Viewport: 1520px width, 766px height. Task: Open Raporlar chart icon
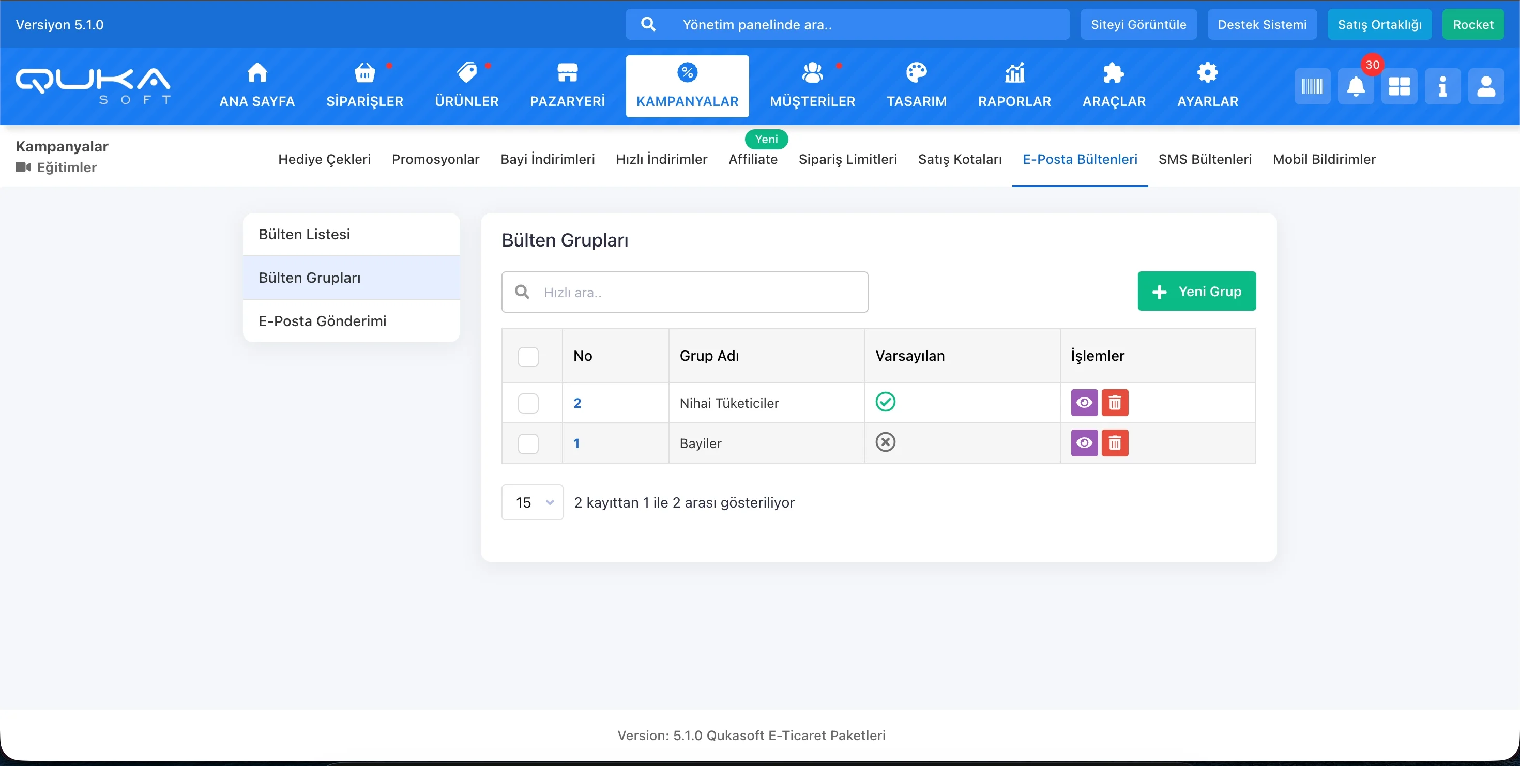coord(1014,86)
